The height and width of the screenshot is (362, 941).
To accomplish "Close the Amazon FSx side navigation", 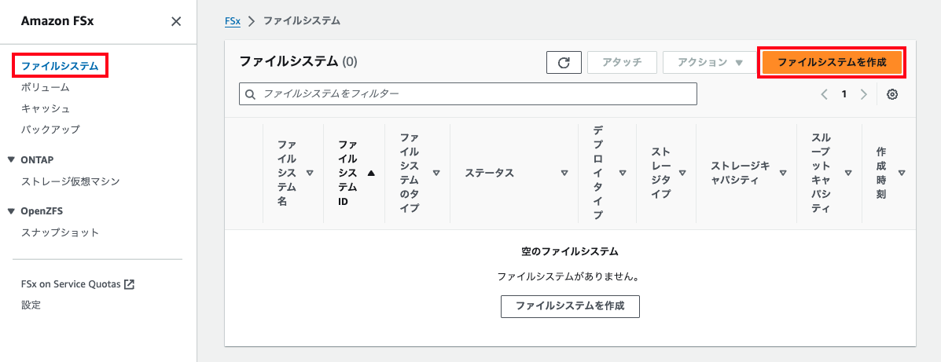I will pos(176,21).
